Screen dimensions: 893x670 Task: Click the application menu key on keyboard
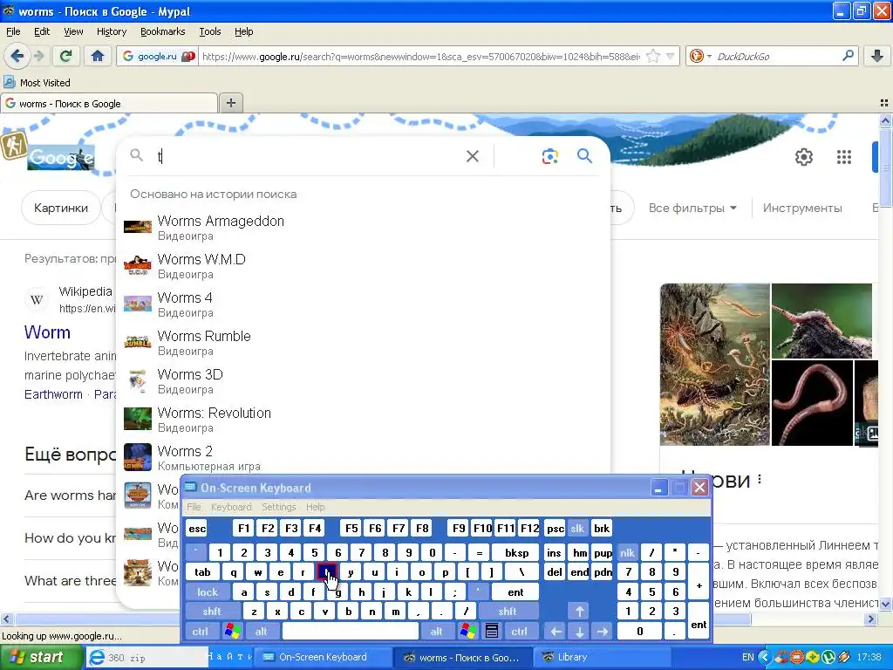pyautogui.click(x=492, y=631)
